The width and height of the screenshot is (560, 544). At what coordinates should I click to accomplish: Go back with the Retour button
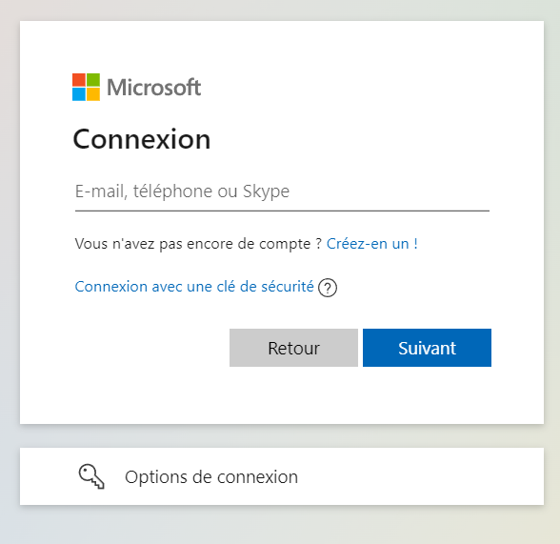293,348
